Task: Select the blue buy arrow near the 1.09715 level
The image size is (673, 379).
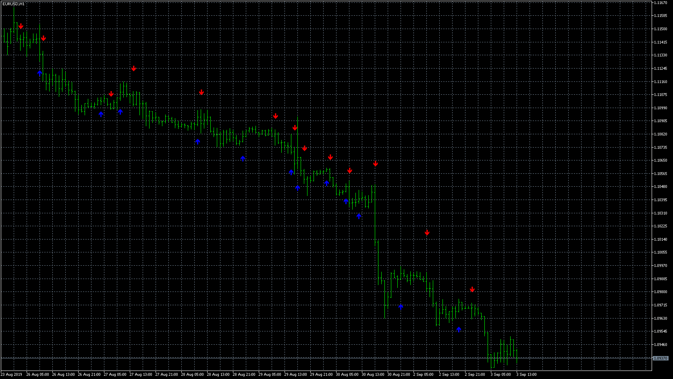Action: coord(401,307)
